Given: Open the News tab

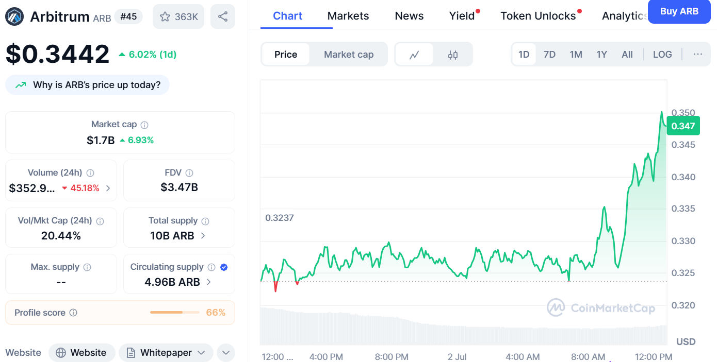Looking at the screenshot, I should pos(409,16).
